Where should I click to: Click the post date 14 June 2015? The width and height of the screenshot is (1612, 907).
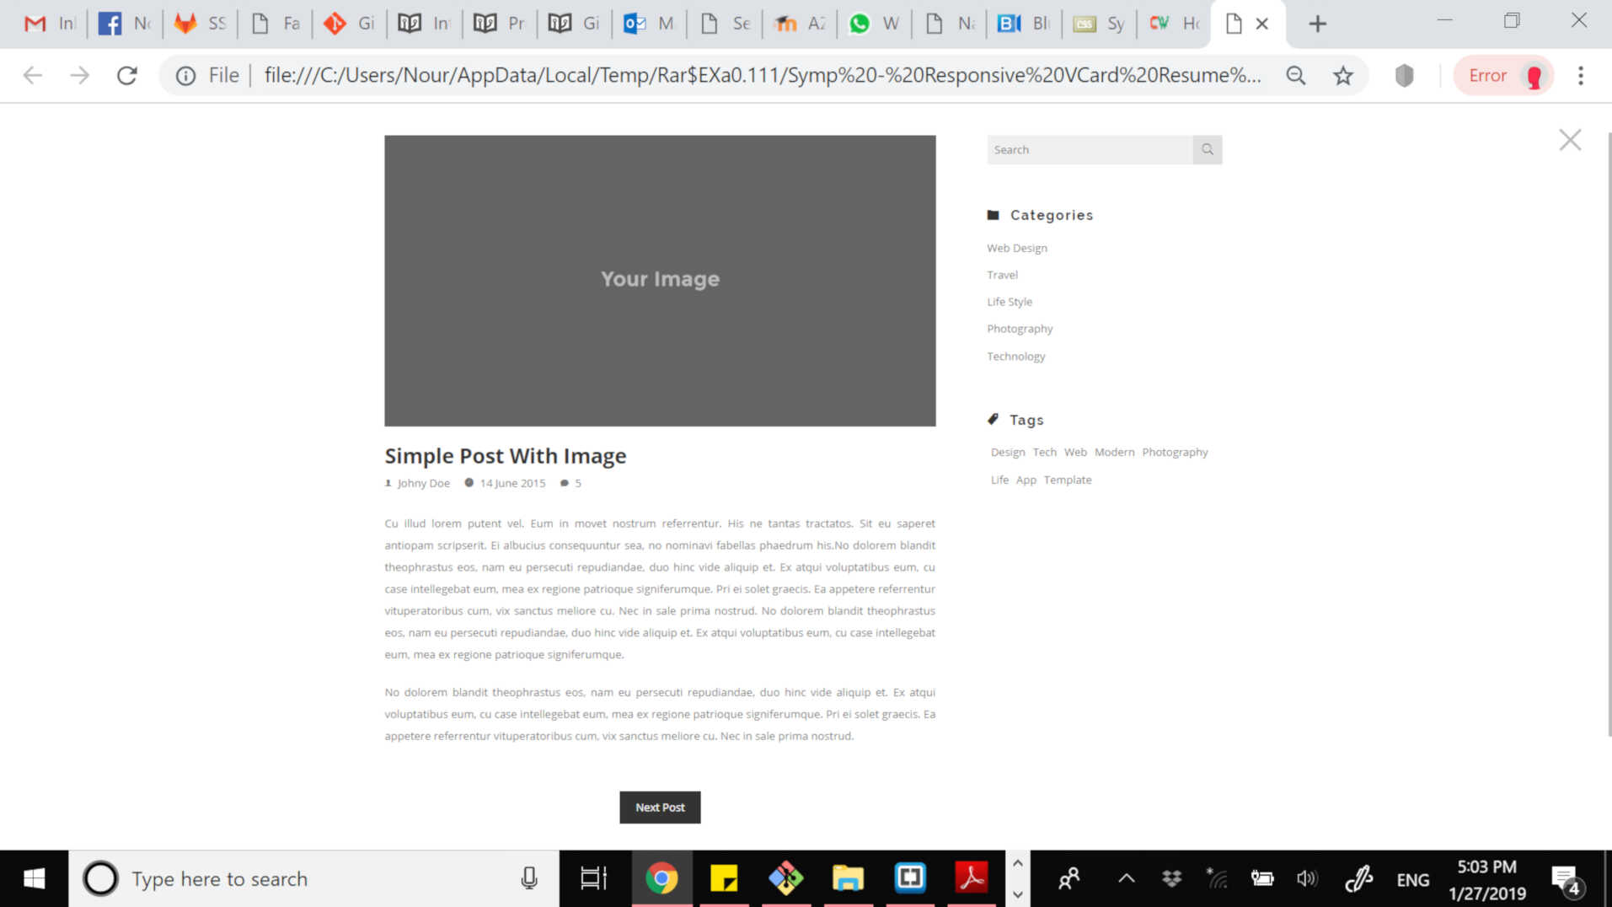pyautogui.click(x=512, y=484)
